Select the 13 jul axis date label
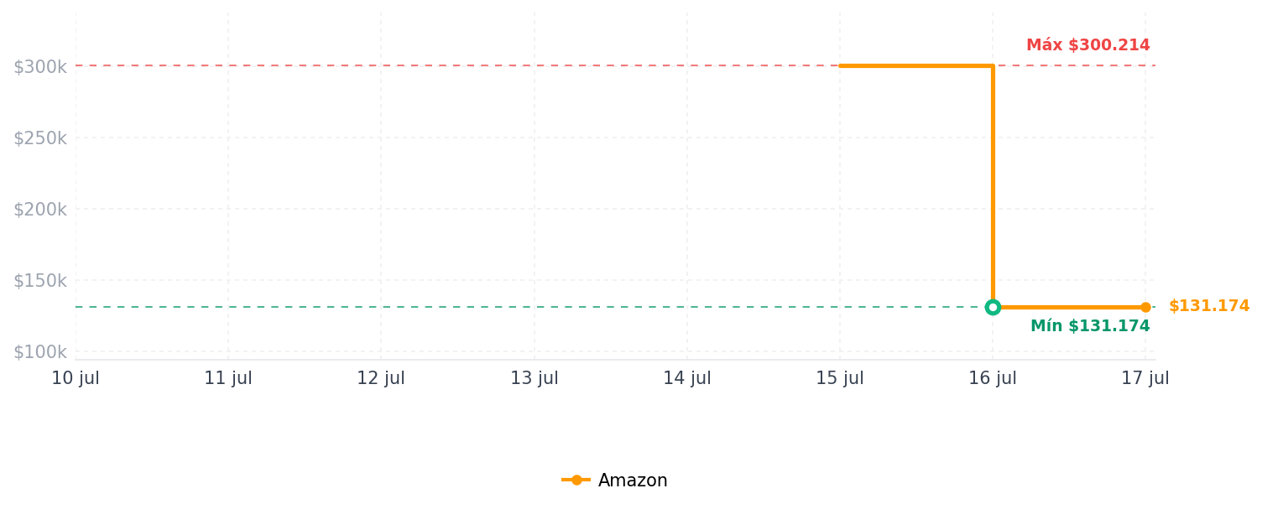The width and height of the screenshot is (1262, 509). click(x=534, y=378)
